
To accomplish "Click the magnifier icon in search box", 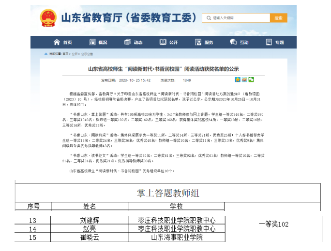I will point(209,18).
